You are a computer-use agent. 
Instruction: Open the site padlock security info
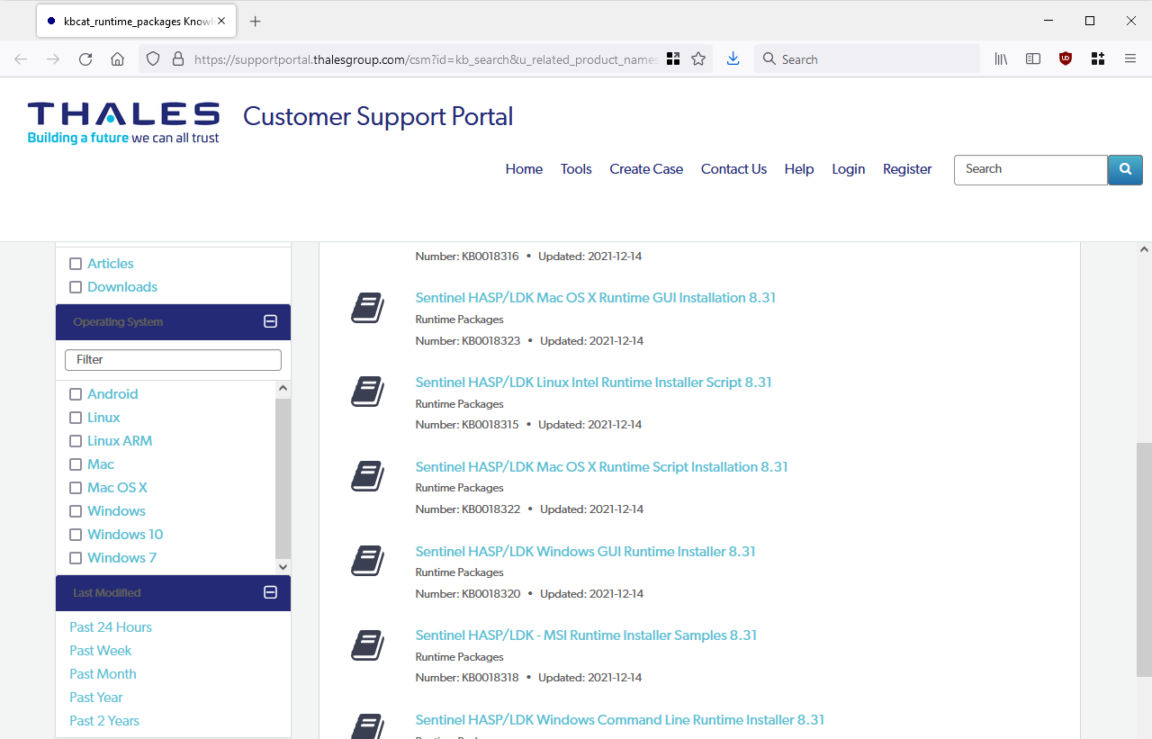[177, 59]
